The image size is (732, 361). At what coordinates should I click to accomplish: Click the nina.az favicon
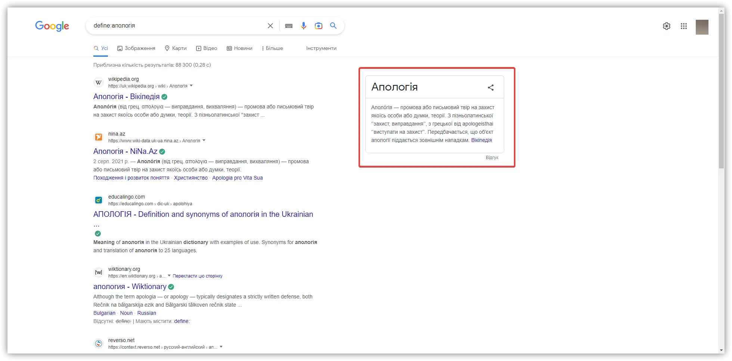click(99, 137)
